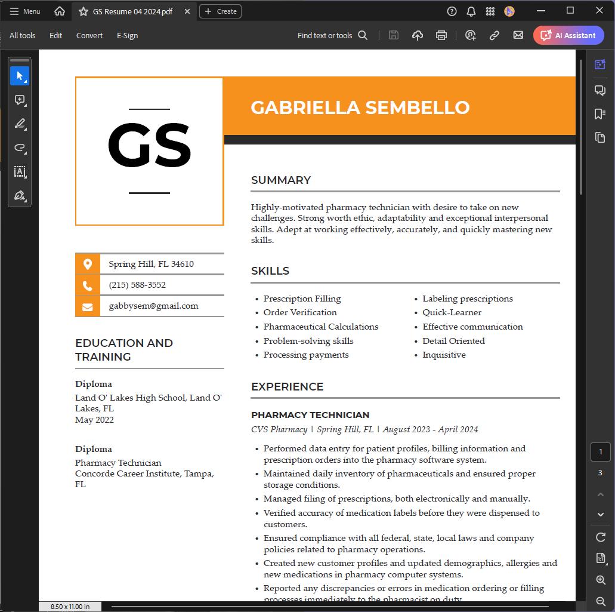615x612 pixels.
Task: Select the Add comment tool
Action: [x=20, y=100]
